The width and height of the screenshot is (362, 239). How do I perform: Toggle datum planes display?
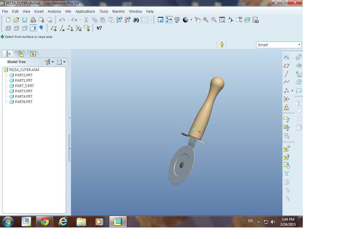pos(54,28)
